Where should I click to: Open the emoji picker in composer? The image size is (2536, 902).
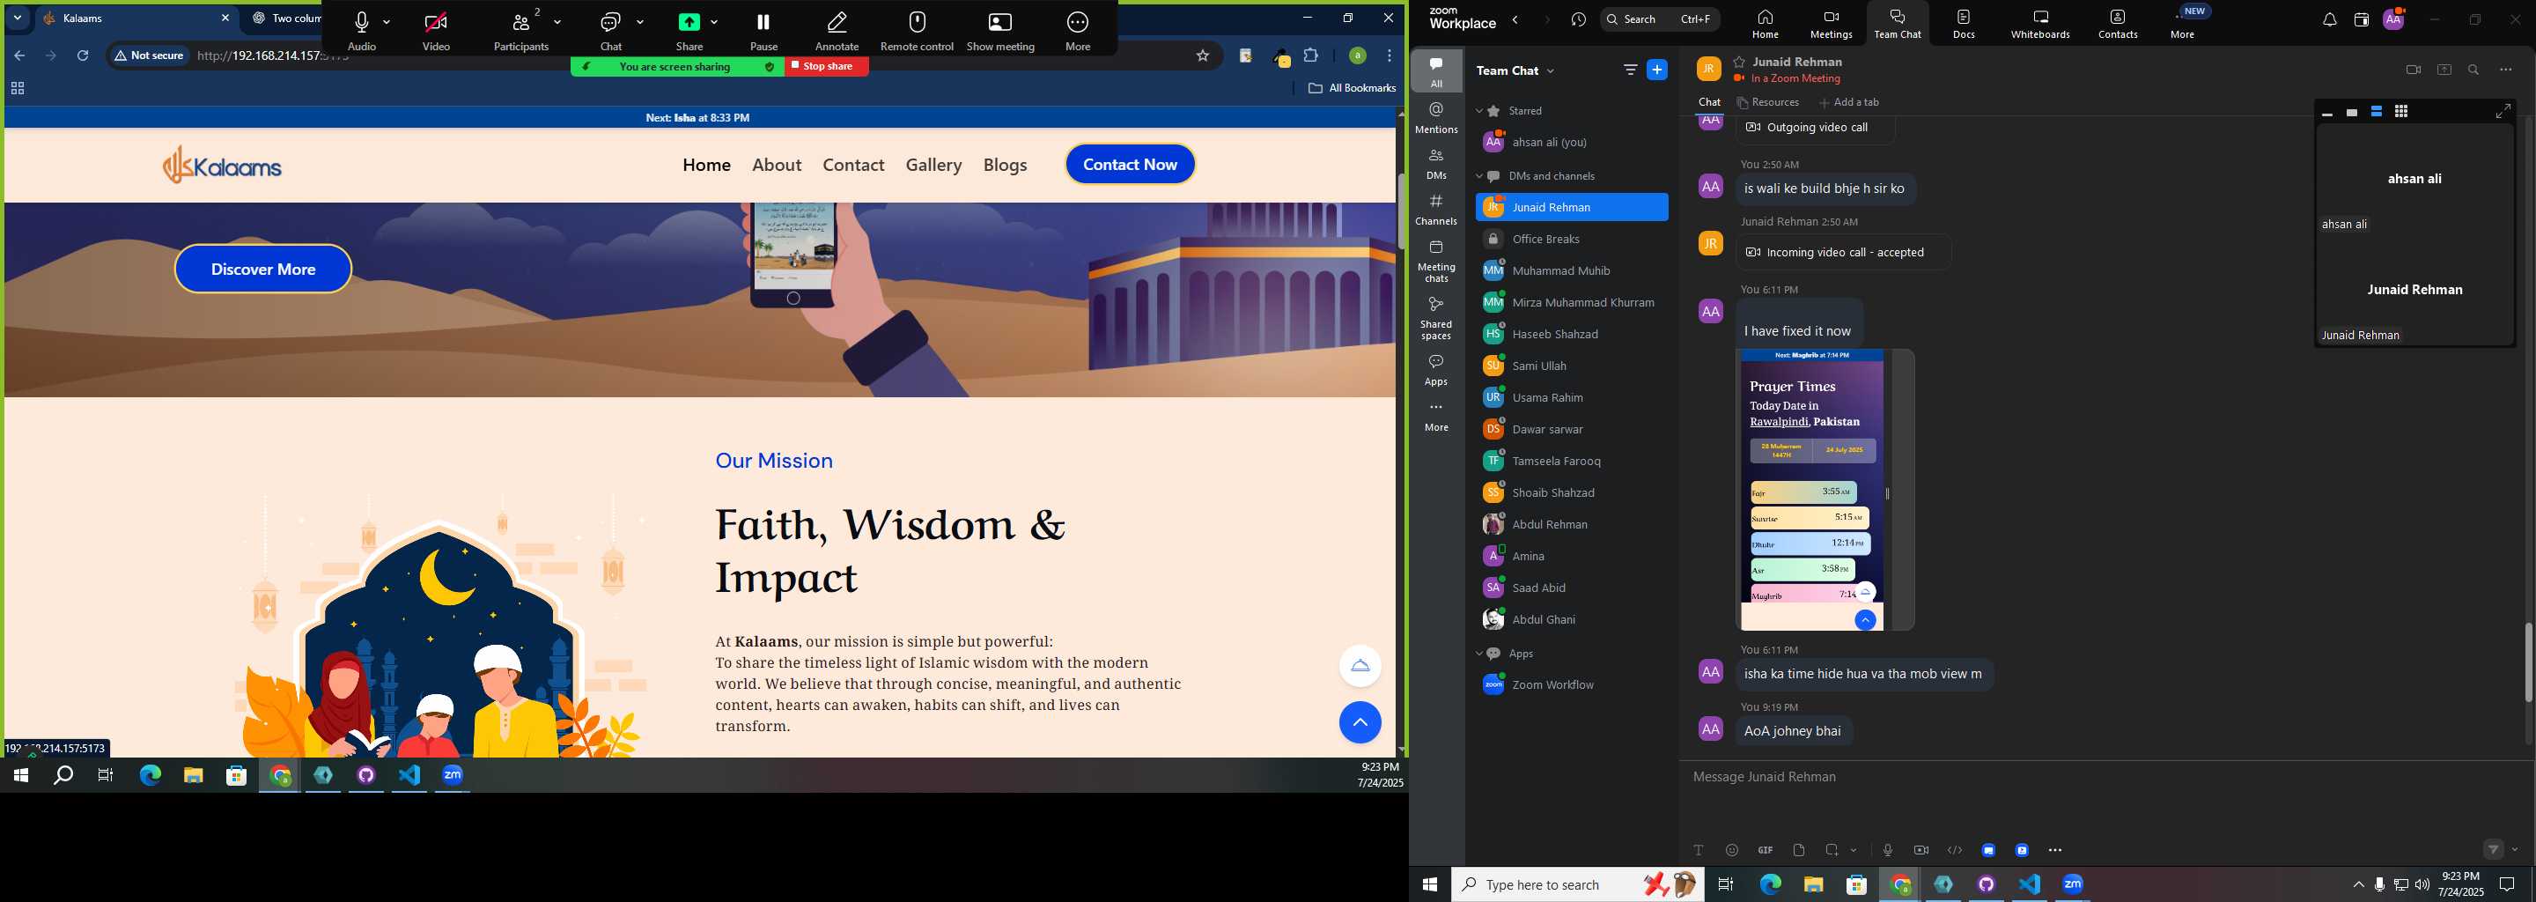pyautogui.click(x=1732, y=850)
